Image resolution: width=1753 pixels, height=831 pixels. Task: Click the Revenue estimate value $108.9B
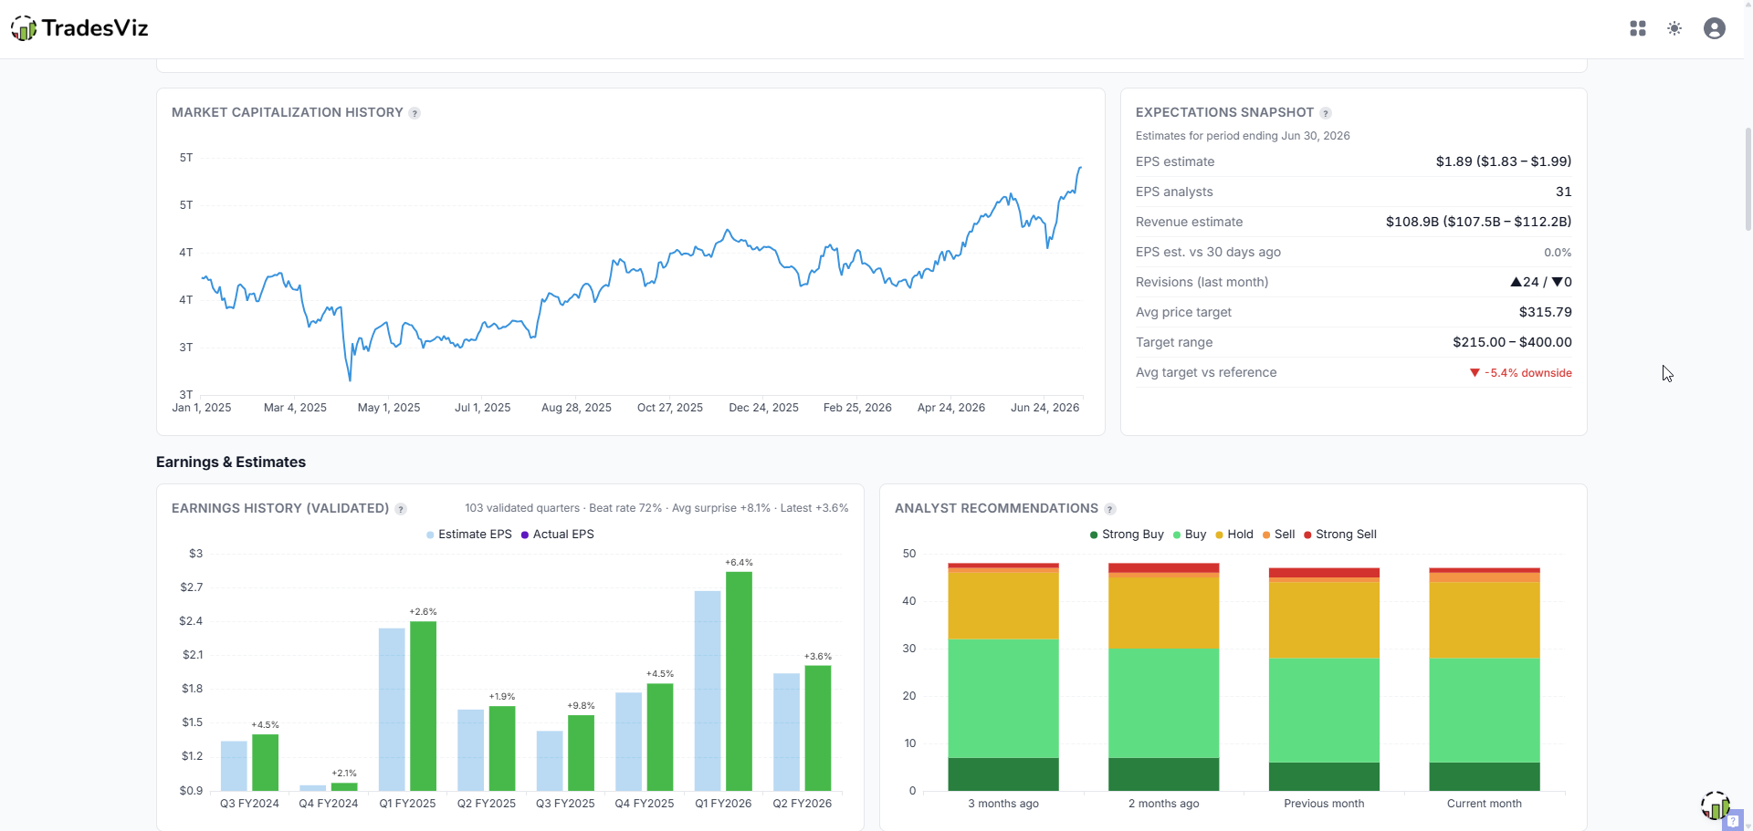[x=1478, y=222]
